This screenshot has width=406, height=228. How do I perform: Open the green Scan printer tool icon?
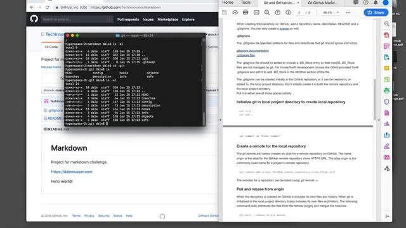tap(386, 91)
